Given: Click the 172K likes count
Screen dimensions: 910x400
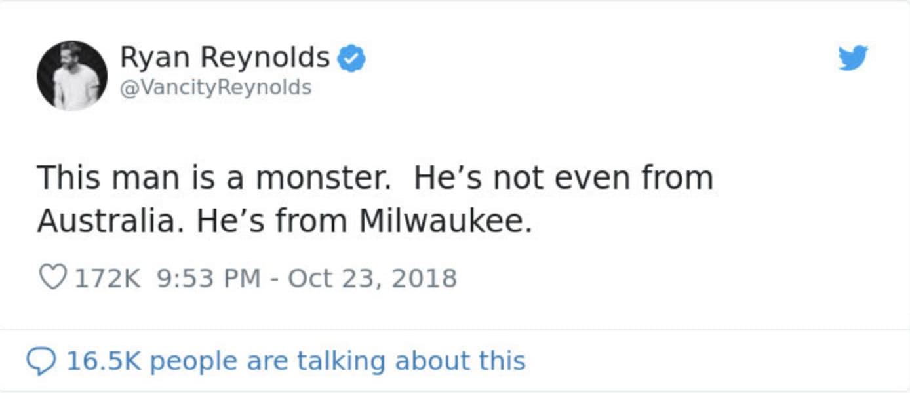Looking at the screenshot, I should point(108,278).
